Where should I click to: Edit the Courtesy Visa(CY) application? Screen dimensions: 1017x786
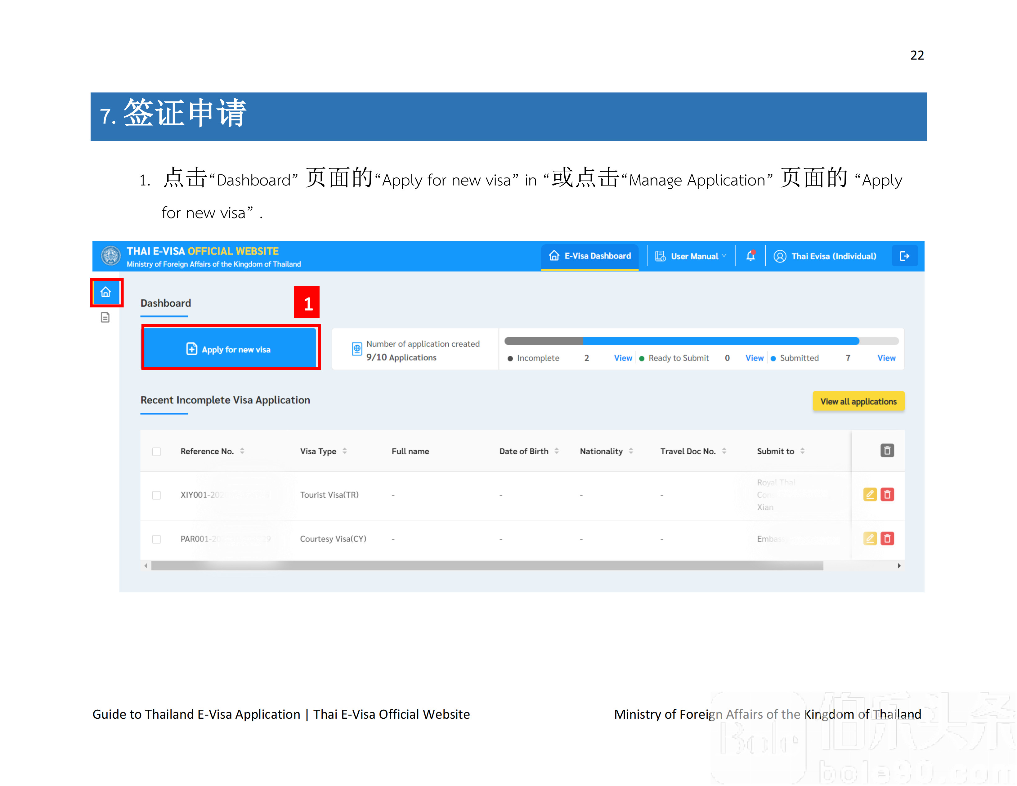click(x=870, y=539)
